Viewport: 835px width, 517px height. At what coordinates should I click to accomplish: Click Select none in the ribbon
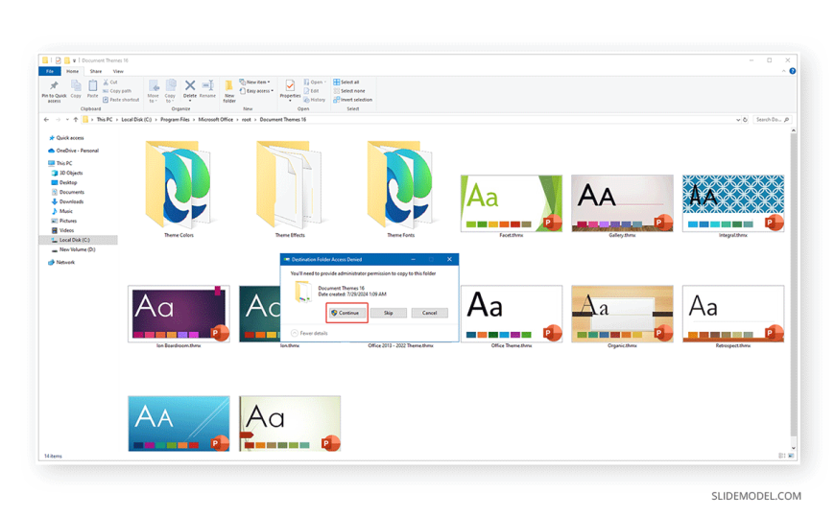pos(349,91)
